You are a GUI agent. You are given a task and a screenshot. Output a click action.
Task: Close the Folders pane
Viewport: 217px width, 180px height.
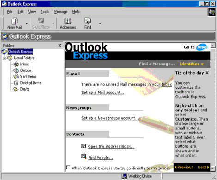[x=60, y=46]
